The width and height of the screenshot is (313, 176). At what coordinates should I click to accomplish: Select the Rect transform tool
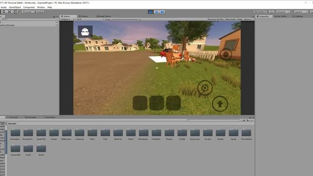pos(15,12)
